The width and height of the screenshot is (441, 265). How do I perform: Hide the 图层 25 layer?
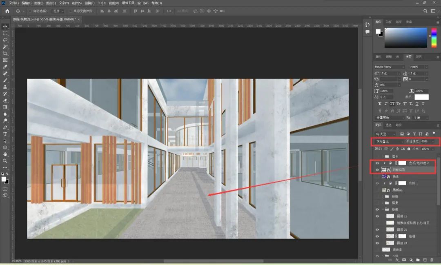coord(377,229)
